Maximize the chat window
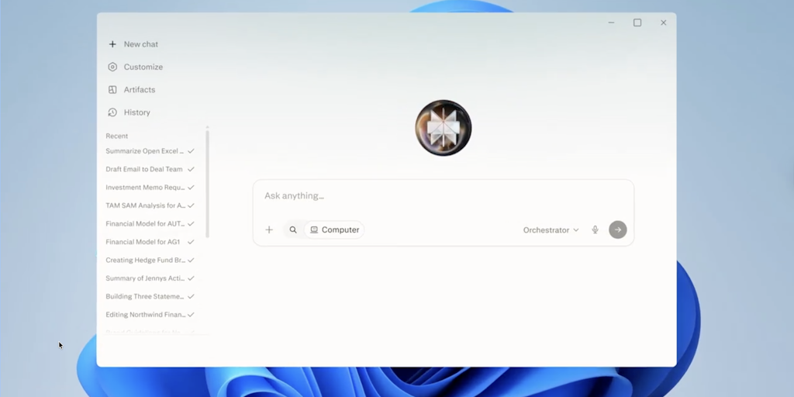Viewport: 794px width, 397px height. point(637,22)
